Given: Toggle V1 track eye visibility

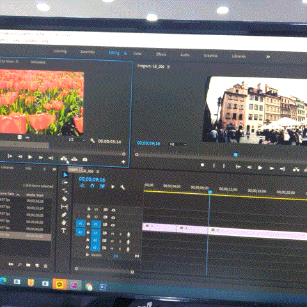Looking at the screenshot, I should 113,225.
